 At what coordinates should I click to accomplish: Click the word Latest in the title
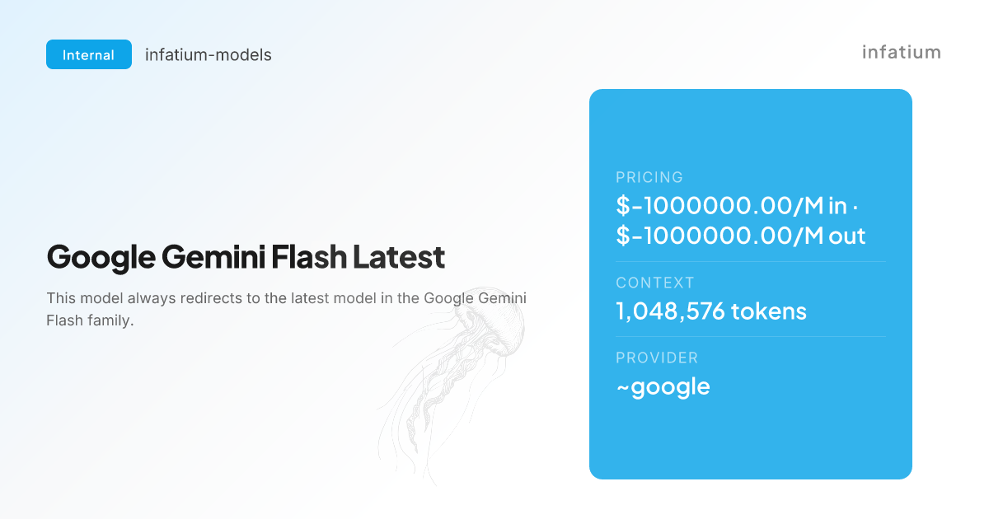(x=399, y=258)
